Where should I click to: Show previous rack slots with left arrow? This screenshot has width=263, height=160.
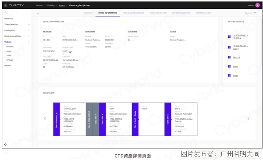click(x=45, y=119)
